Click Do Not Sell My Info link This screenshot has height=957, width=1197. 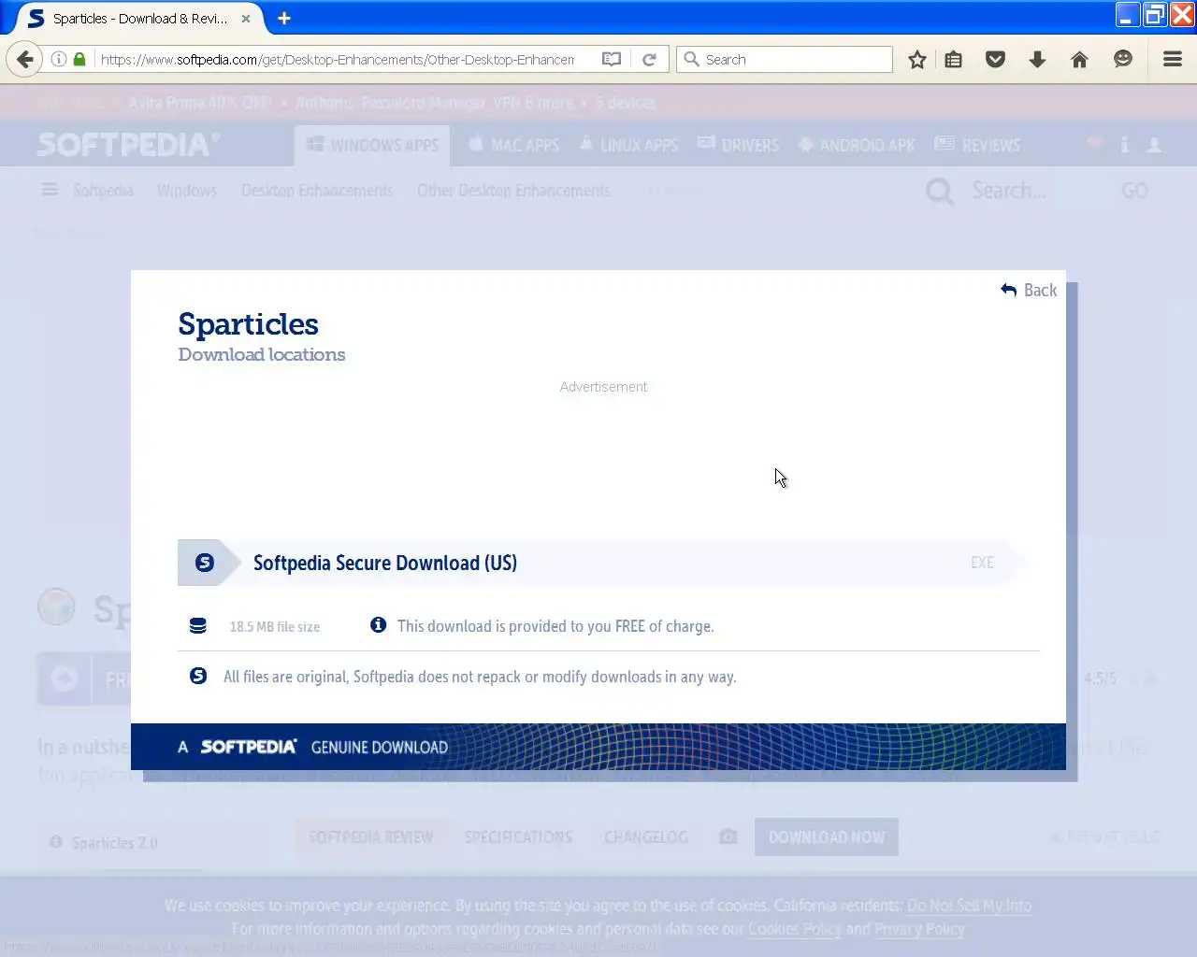[969, 906]
